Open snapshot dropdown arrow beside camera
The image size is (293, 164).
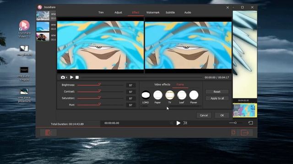(x=66, y=77)
